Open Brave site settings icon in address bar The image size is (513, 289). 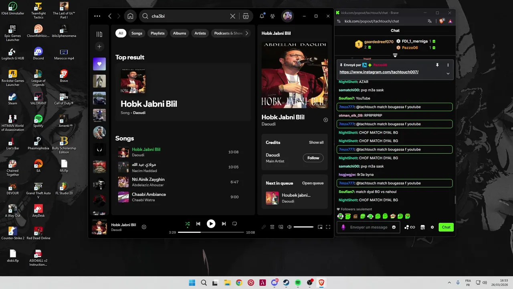click(339, 21)
